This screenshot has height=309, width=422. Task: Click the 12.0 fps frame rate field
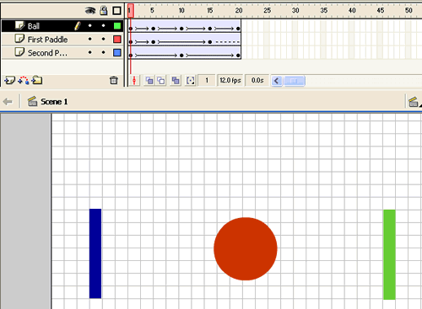[230, 81]
